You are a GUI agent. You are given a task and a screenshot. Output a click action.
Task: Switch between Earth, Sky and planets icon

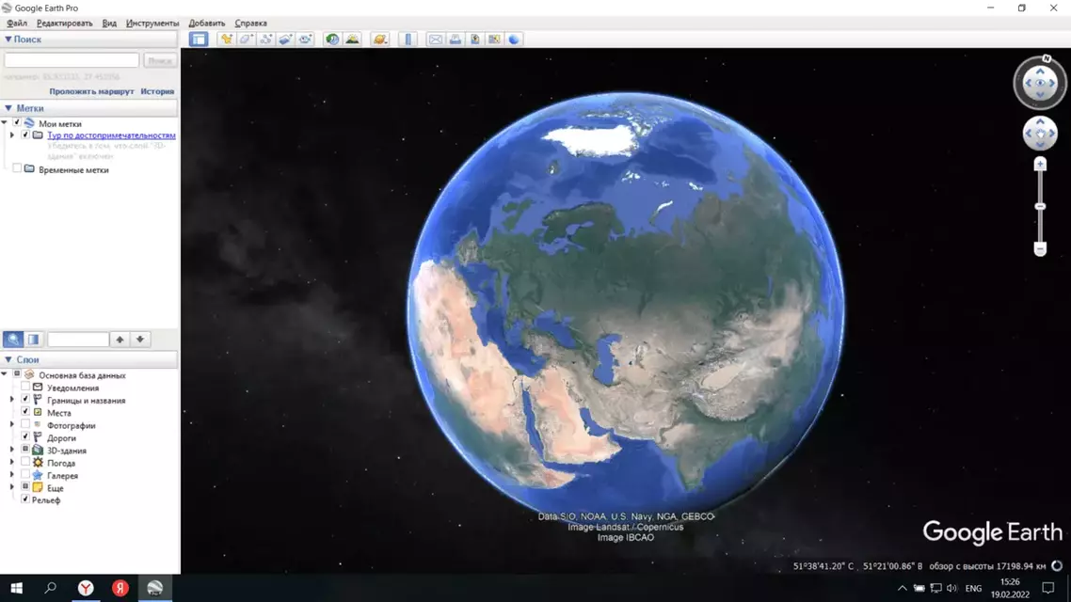coord(380,39)
